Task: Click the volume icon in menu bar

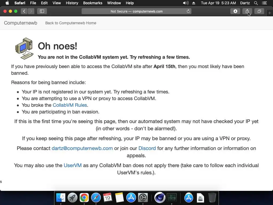Action: 186,3
